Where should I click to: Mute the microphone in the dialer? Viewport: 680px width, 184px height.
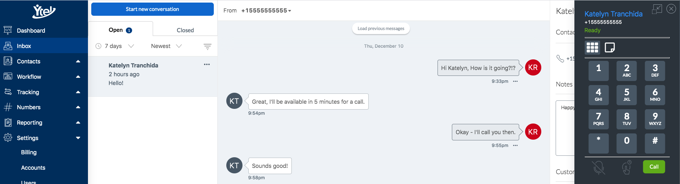click(599, 167)
